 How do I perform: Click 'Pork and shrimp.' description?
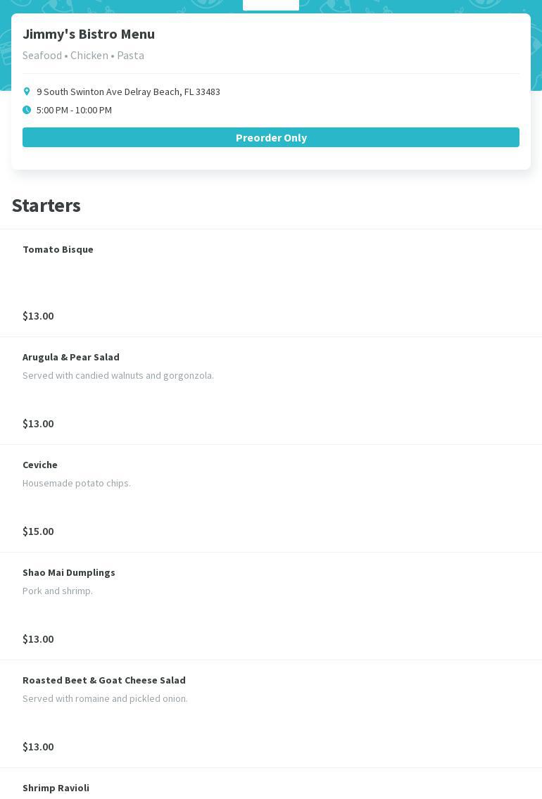point(58,591)
